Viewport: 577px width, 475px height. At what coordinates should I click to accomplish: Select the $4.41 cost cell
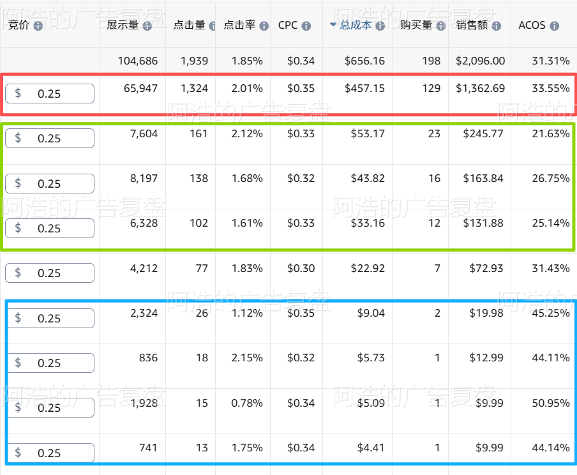coord(371,448)
